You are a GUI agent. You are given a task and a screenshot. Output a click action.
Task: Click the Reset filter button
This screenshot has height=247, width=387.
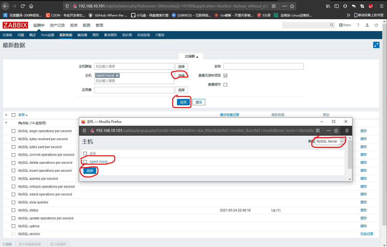click(x=199, y=102)
